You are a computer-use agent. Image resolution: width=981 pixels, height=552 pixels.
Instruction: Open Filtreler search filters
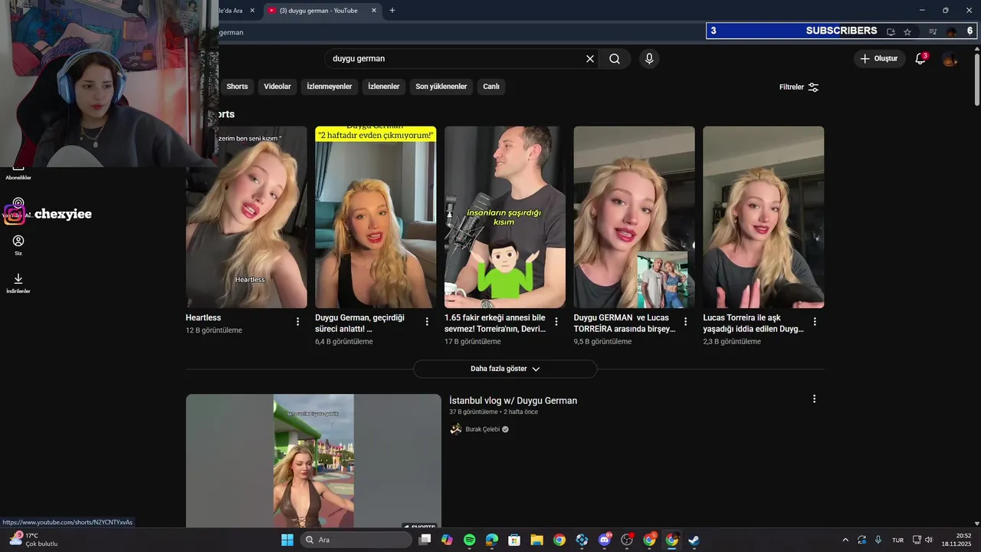(x=799, y=87)
